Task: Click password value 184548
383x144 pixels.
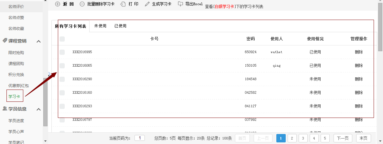Action: (250, 79)
